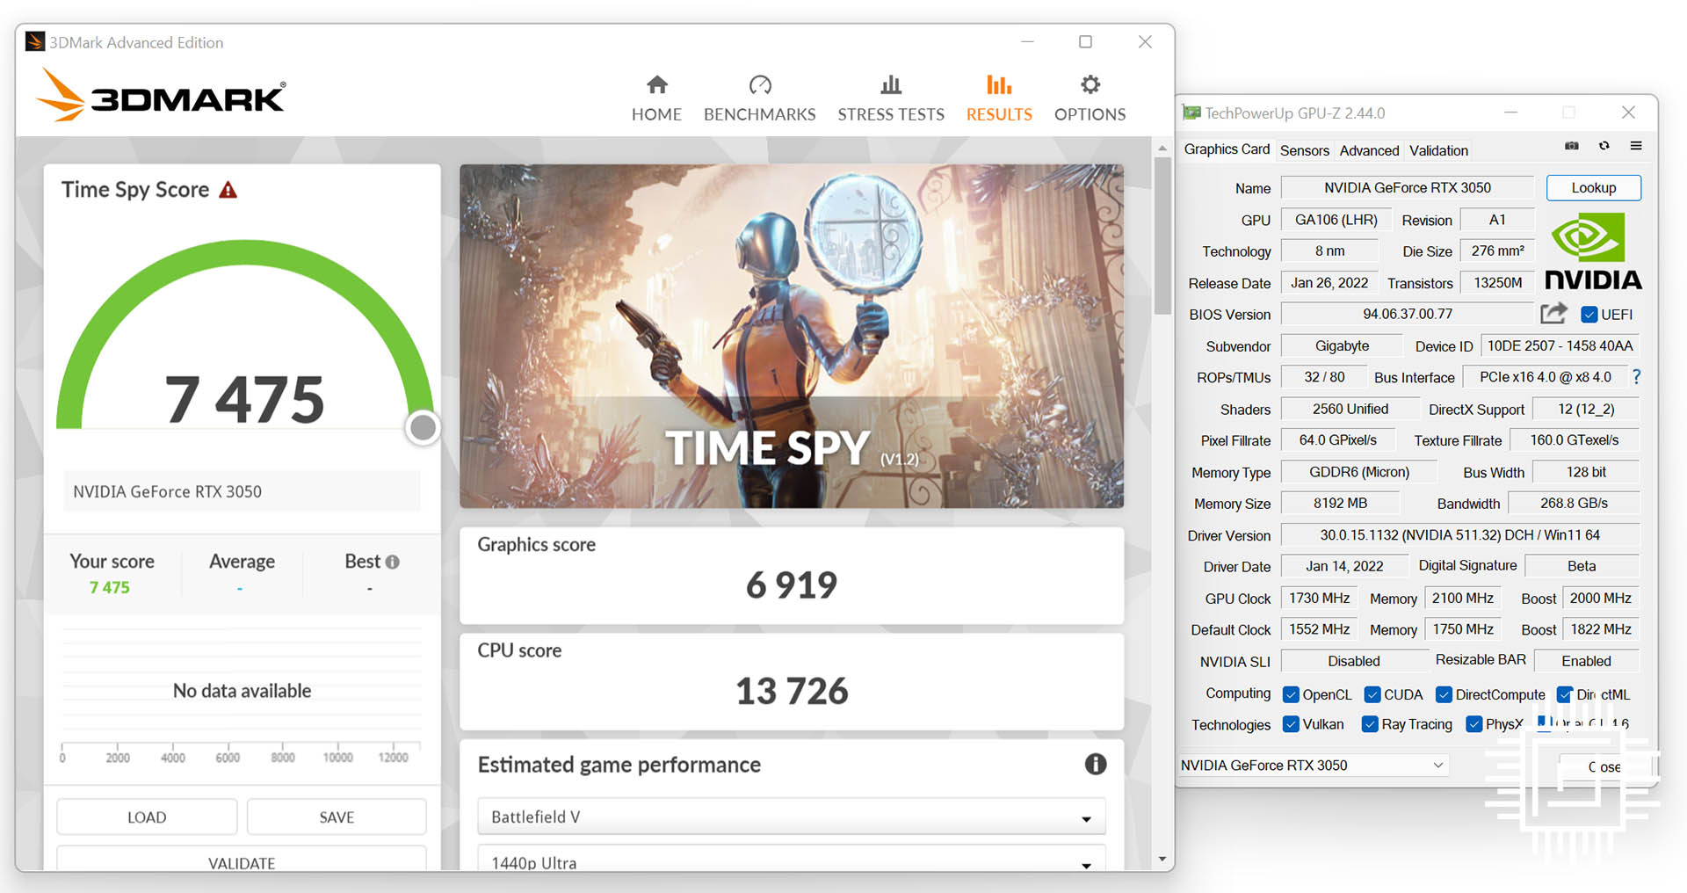Screen dimensions: 1687x893
Task: Maximize the 3DMark window
Action: pyautogui.click(x=1085, y=41)
